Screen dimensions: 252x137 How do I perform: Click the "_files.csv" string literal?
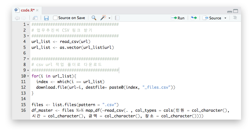[157, 87]
